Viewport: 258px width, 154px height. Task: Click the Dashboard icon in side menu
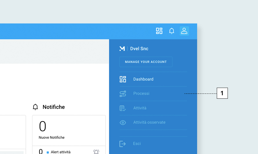pos(123,79)
